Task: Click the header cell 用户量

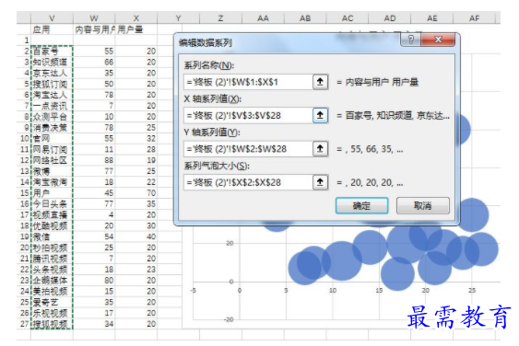Action: point(136,29)
